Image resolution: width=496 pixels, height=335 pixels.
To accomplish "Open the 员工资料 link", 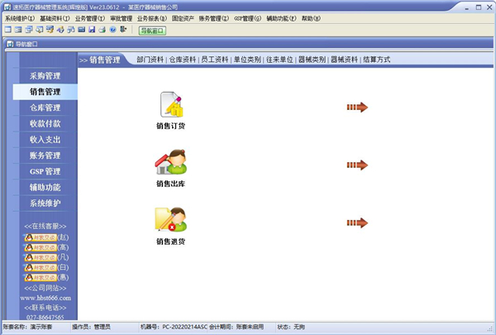I will 215,60.
